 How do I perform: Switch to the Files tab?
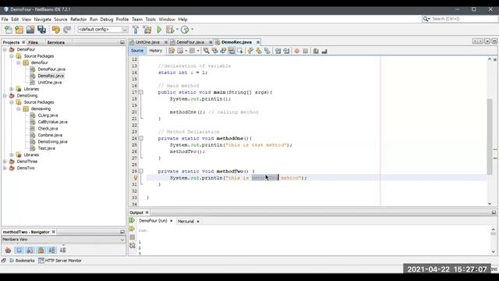pyautogui.click(x=33, y=42)
